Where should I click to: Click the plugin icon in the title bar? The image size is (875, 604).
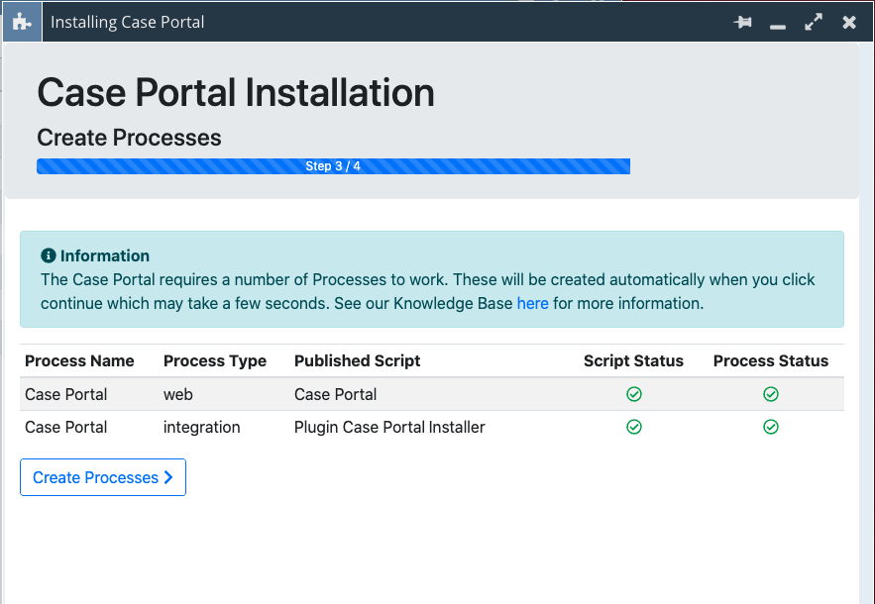(x=21, y=21)
